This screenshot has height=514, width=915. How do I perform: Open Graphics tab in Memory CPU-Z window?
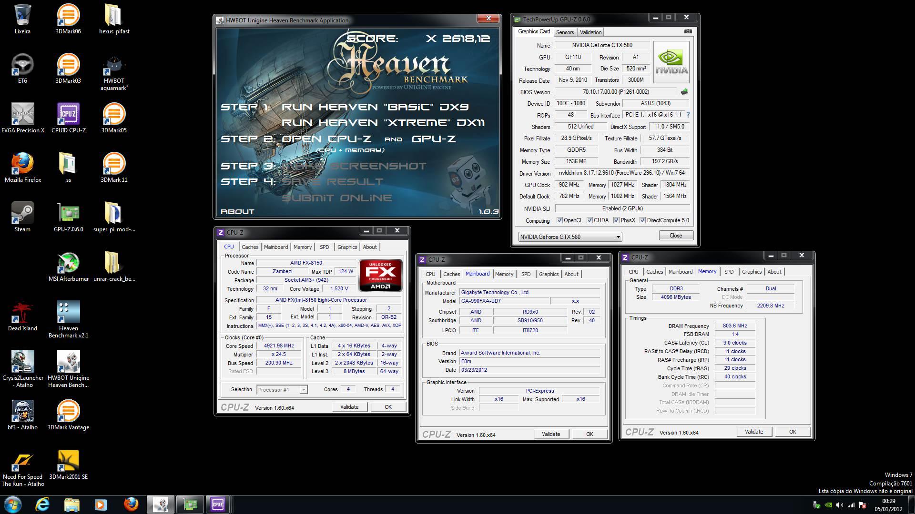point(752,272)
